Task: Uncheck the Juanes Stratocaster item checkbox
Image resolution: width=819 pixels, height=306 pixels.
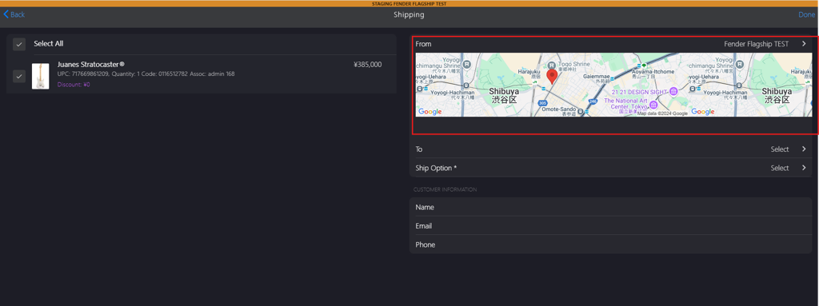Action: click(19, 76)
